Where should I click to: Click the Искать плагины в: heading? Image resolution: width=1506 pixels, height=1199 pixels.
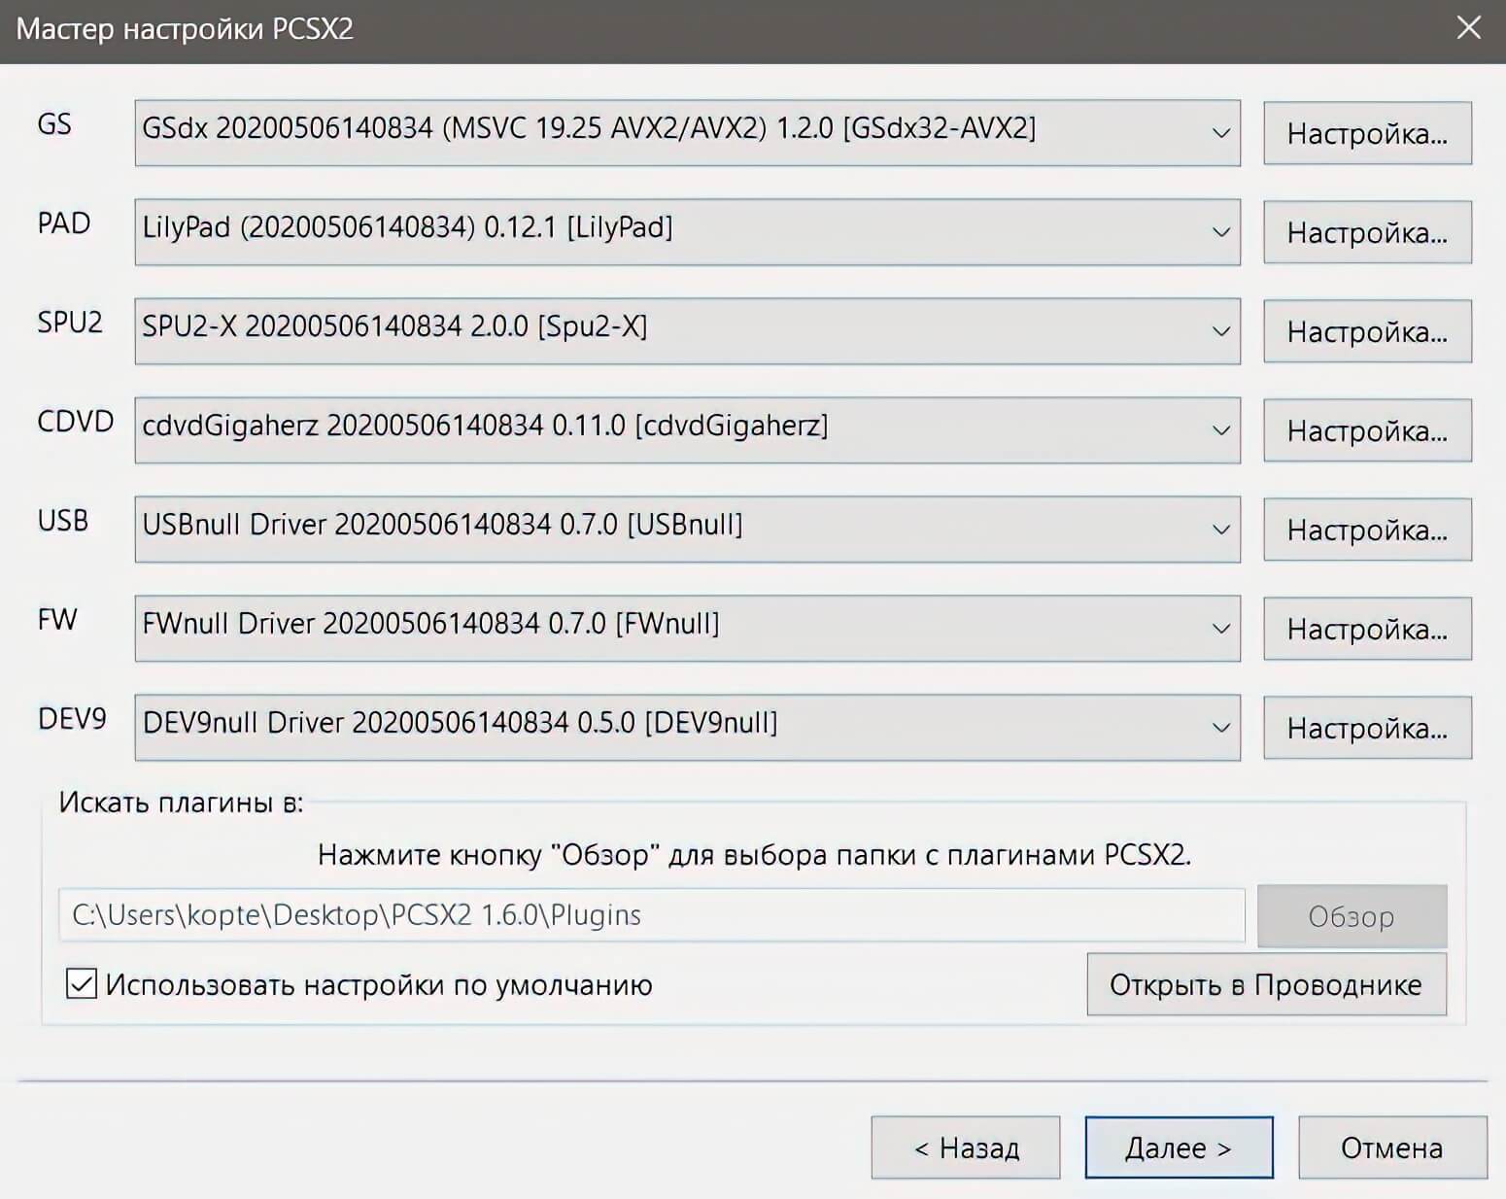click(182, 803)
